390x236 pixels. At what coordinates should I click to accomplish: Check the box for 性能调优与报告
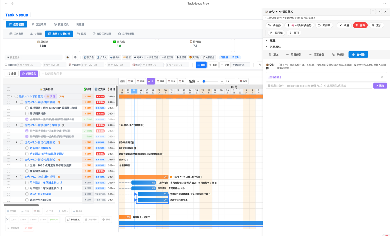pyautogui.click(x=27, y=171)
